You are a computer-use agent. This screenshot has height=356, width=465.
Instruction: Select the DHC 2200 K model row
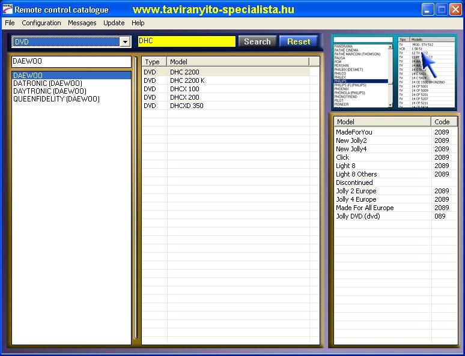[x=226, y=80]
